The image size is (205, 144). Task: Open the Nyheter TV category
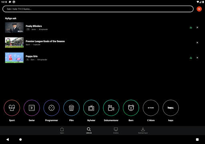[x=91, y=108]
